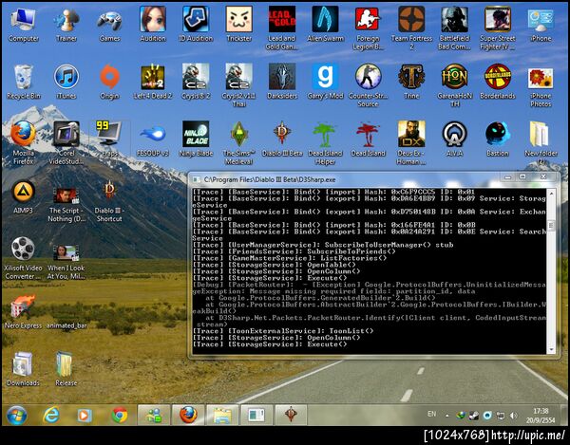
Task: Open the Trainer desktop shortcut
Action: coord(66,24)
